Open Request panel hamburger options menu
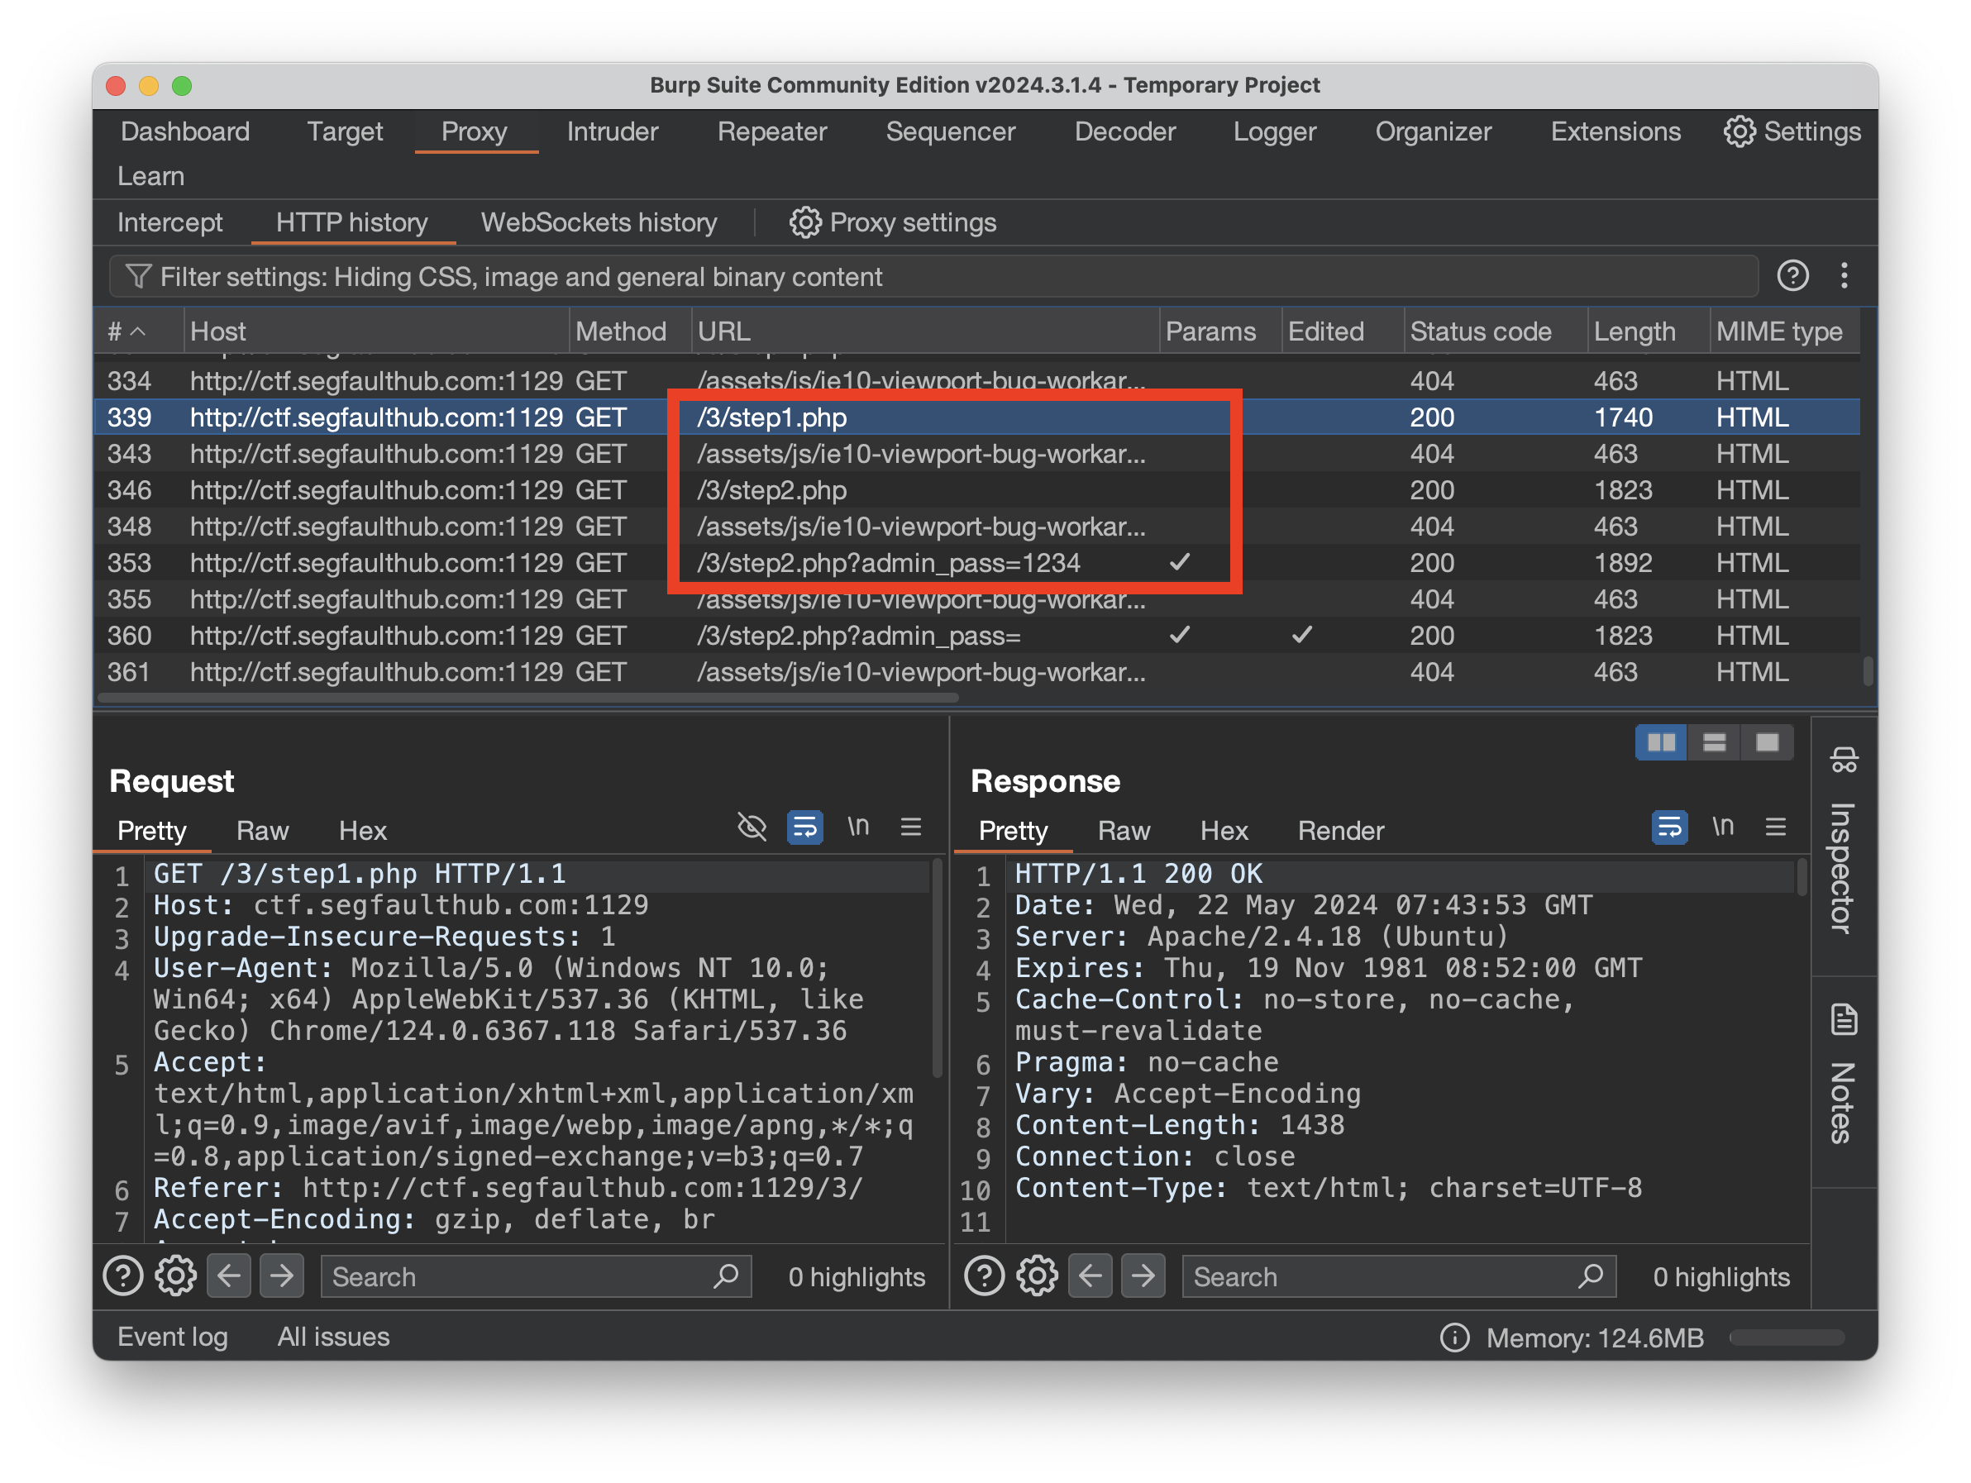 tap(910, 827)
